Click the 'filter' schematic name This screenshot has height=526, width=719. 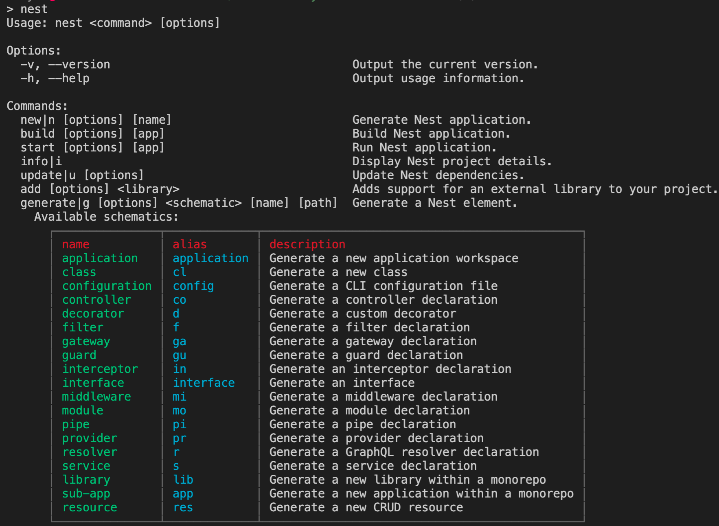pos(83,328)
